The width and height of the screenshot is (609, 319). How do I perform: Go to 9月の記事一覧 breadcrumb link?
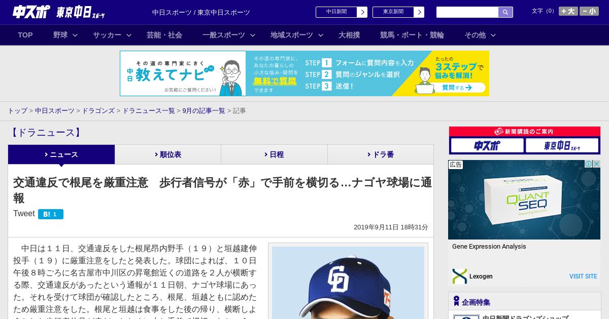pyautogui.click(x=204, y=110)
